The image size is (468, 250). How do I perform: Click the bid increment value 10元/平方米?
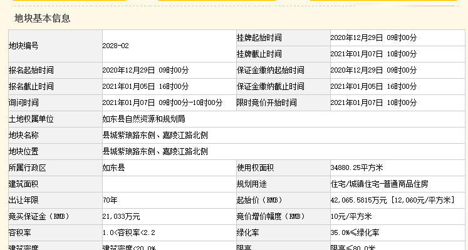351,216
